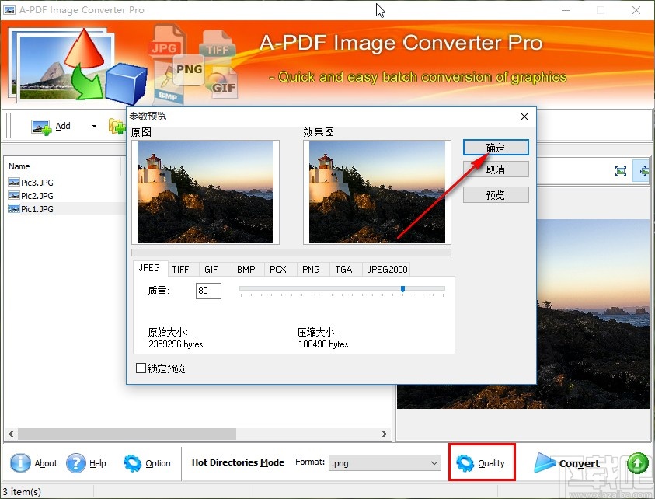Viewport: 655px width, 499px height.
Task: Enable the 锁定预览 checkbox
Action: click(x=141, y=368)
